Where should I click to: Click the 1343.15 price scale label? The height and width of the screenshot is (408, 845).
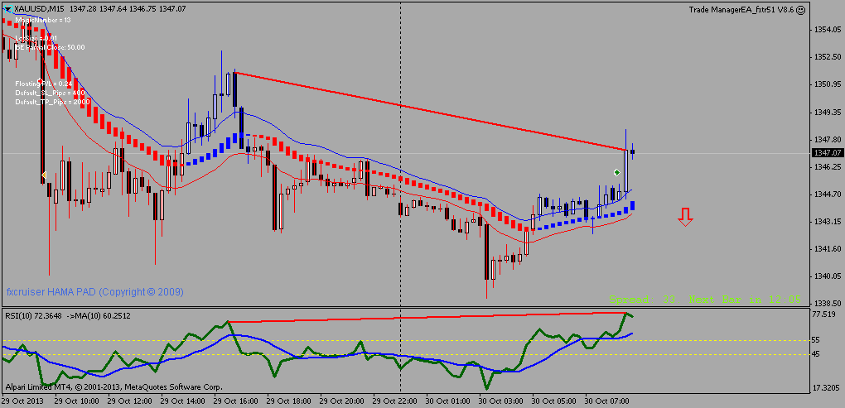pyautogui.click(x=828, y=221)
